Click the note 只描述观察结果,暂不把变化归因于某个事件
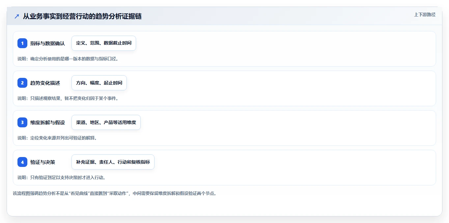Viewport: 449px width, 223px height. click(x=68, y=98)
